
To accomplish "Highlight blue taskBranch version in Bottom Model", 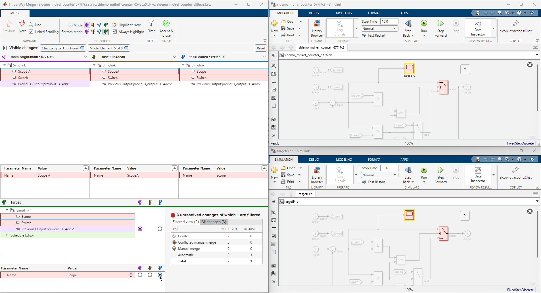I will (x=99, y=32).
